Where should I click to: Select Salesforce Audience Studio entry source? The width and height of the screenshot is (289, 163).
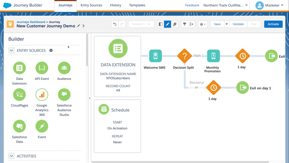point(64,95)
